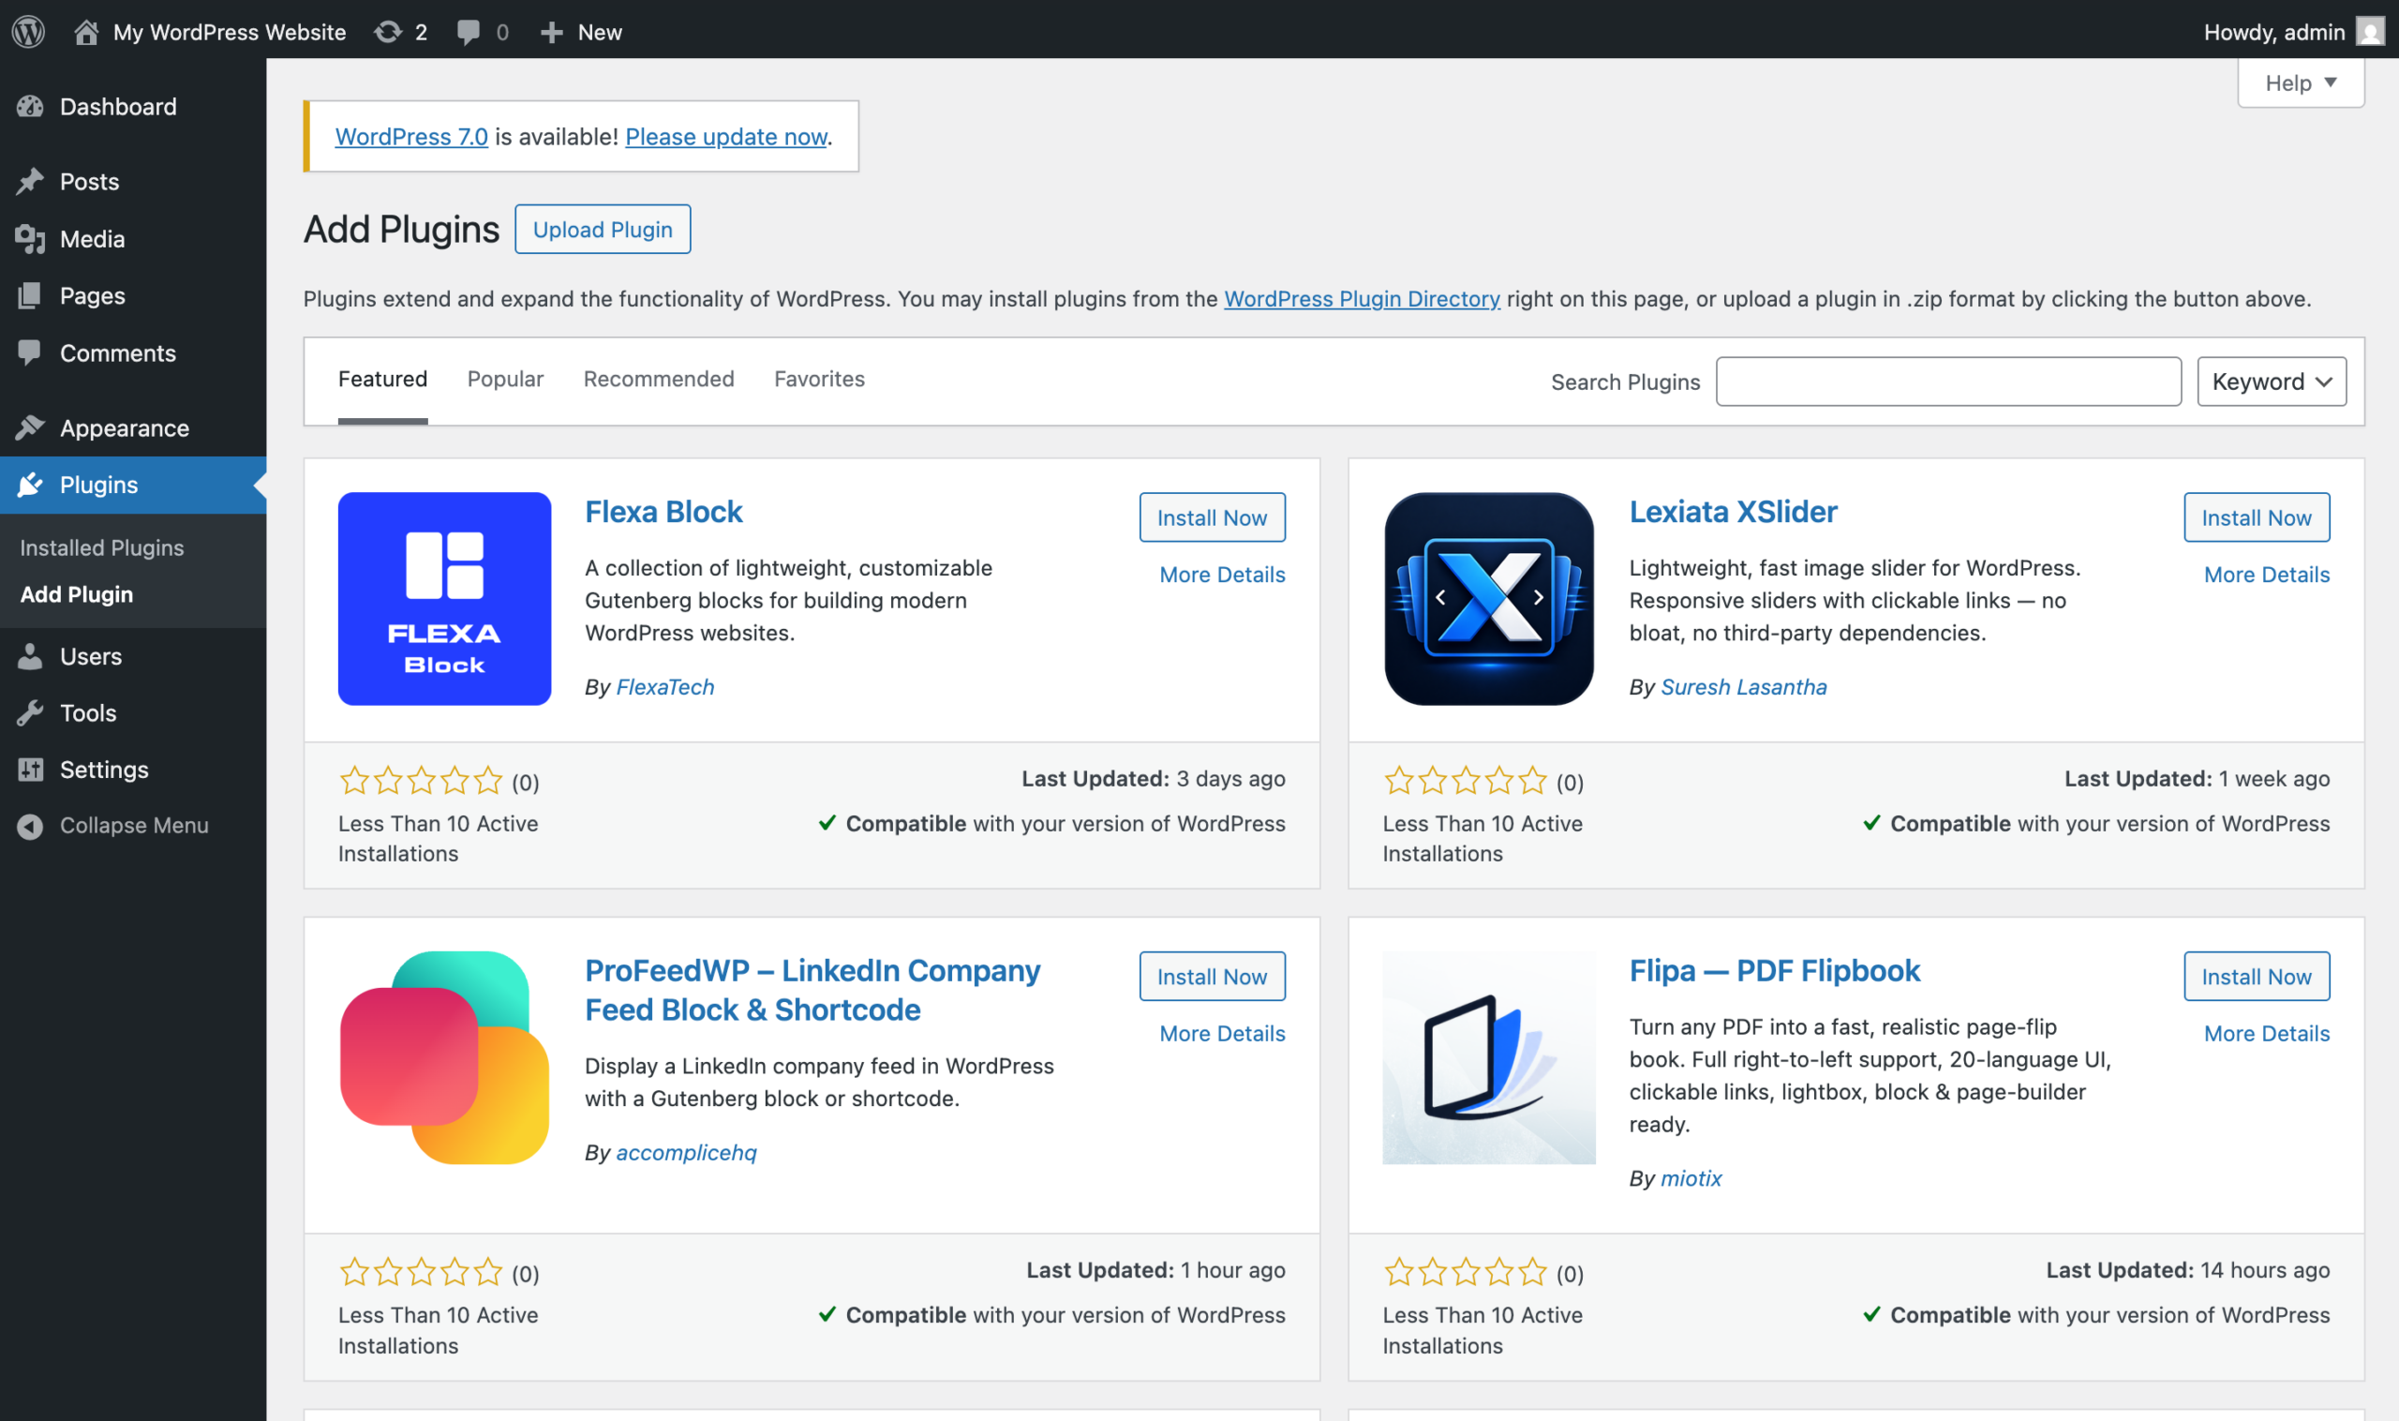Screen dimensions: 2399x1421
Task: Click the Search Plugins input field
Action: click(1948, 381)
